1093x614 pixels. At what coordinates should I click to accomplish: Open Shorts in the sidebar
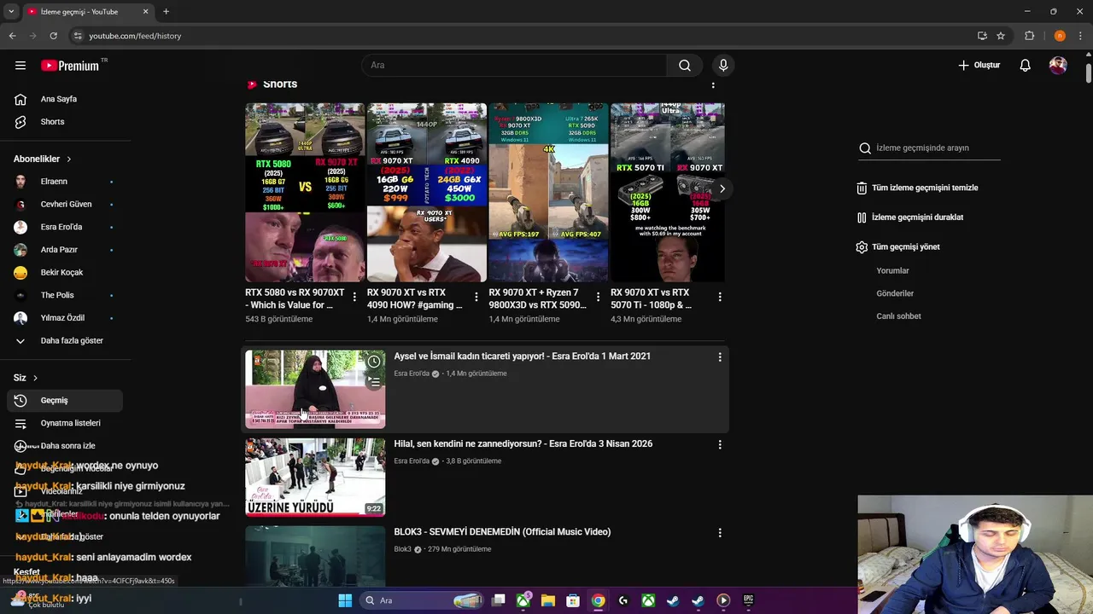[67, 122]
